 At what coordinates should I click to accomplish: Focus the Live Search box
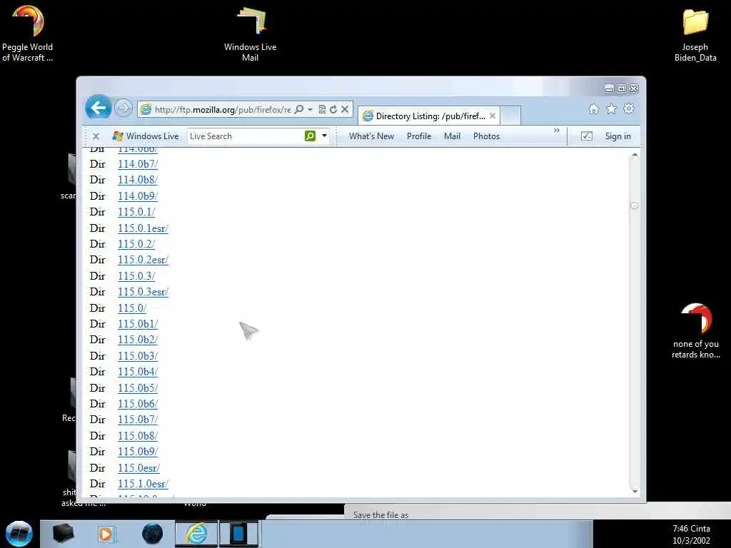click(245, 136)
